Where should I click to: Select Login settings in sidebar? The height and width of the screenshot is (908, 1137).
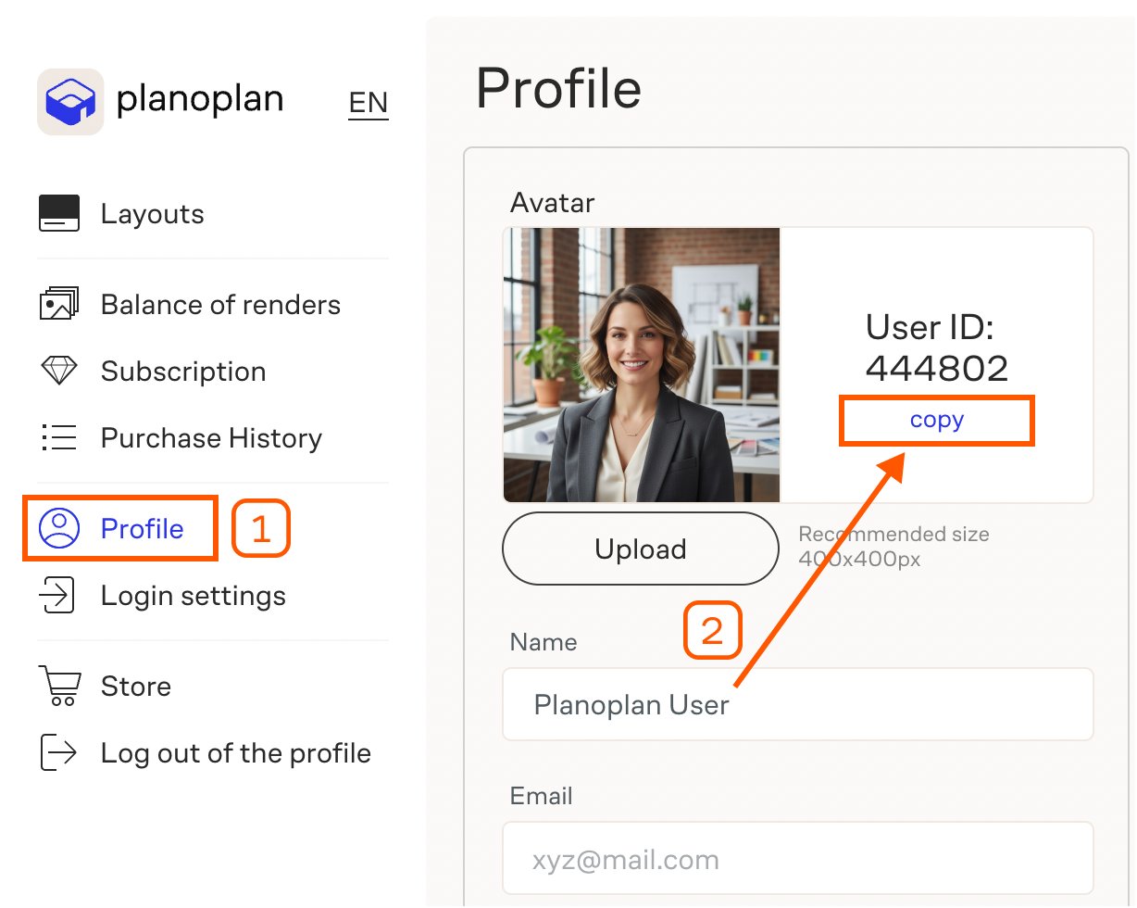tap(193, 596)
